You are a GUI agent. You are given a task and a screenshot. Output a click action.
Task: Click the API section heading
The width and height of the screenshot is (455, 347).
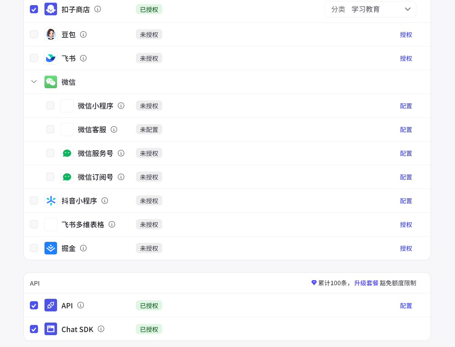coord(35,283)
